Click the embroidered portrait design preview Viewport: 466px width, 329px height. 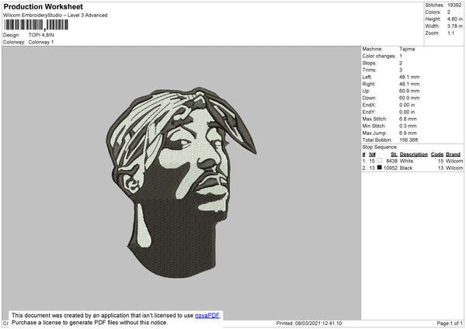[x=182, y=182]
